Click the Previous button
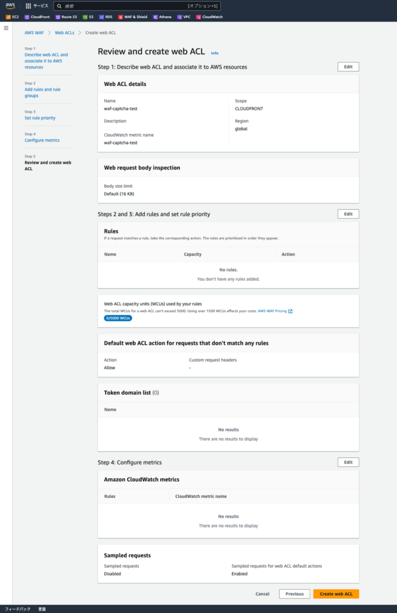Image resolution: width=397 pixels, height=613 pixels. [295, 594]
